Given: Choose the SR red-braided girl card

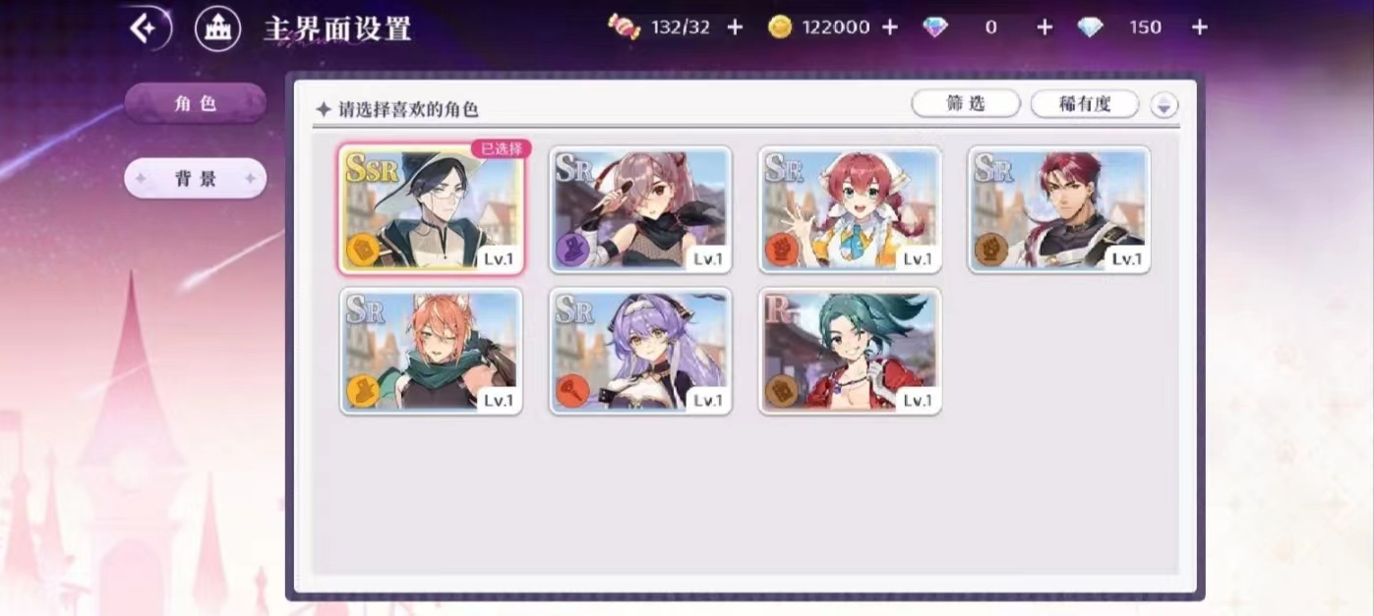Looking at the screenshot, I should click(x=850, y=209).
